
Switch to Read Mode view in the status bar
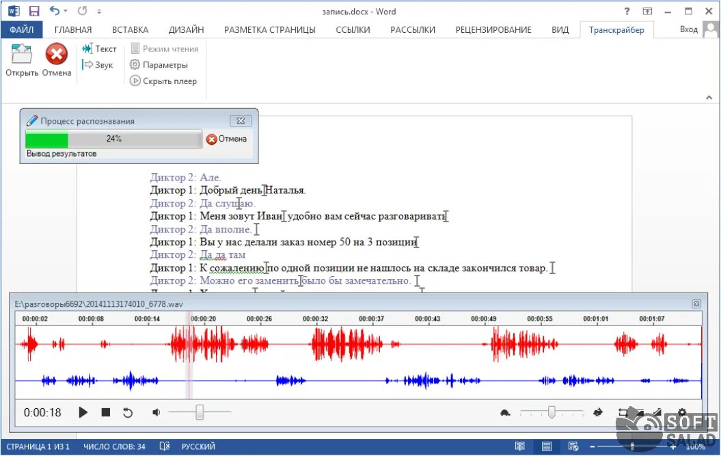[519, 446]
